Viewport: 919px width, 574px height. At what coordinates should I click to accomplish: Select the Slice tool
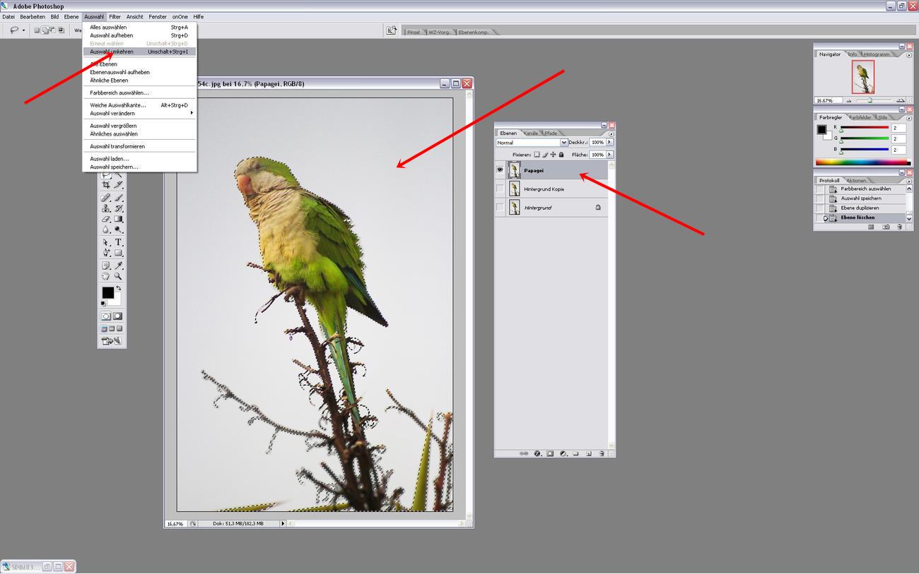tap(118, 185)
